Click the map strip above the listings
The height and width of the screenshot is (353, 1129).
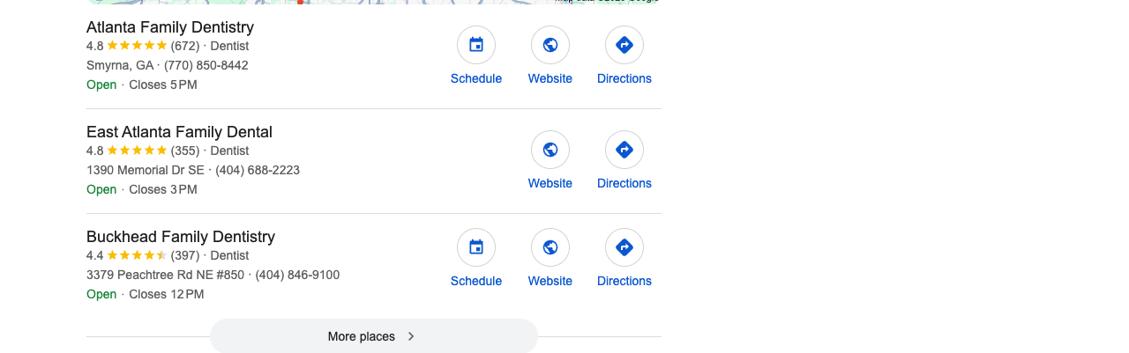(374, 2)
